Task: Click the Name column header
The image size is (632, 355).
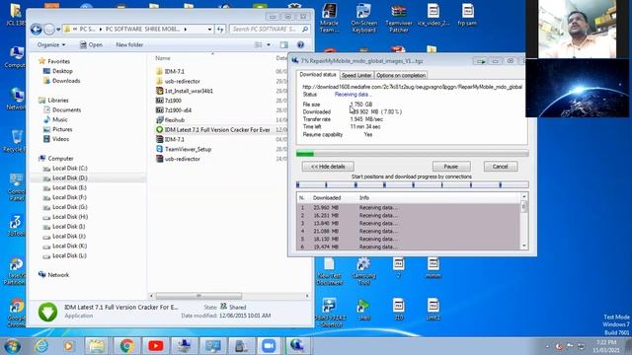Action: pyautogui.click(x=162, y=58)
